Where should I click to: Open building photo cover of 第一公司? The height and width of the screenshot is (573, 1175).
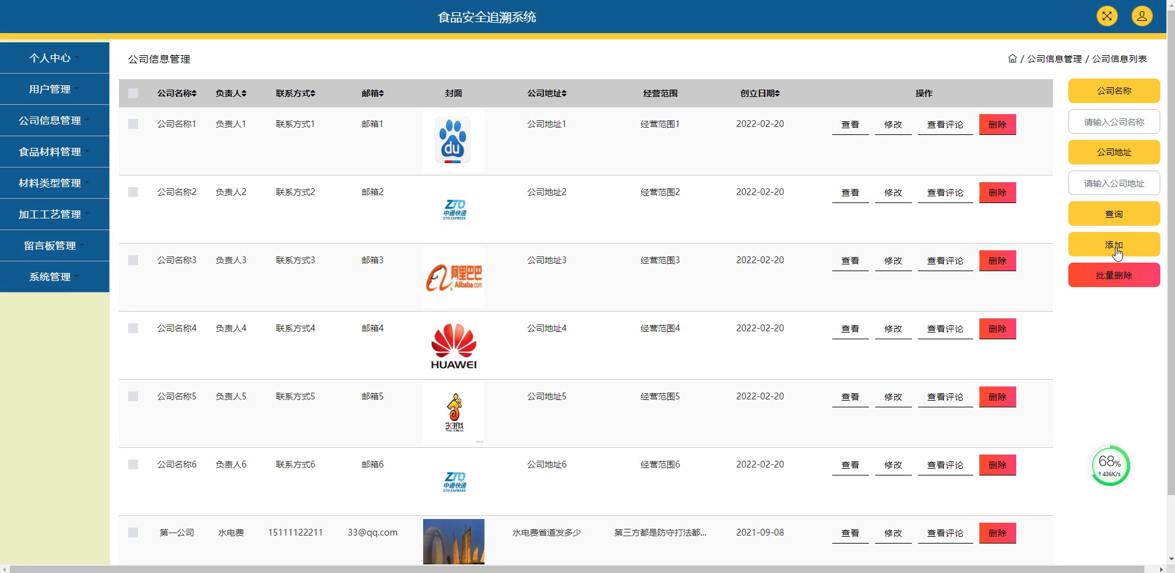click(x=454, y=542)
